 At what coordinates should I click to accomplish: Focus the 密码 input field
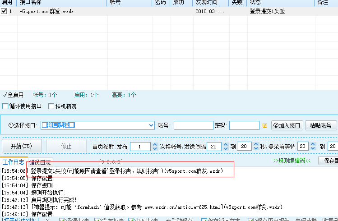pyautogui.click(x=244, y=125)
